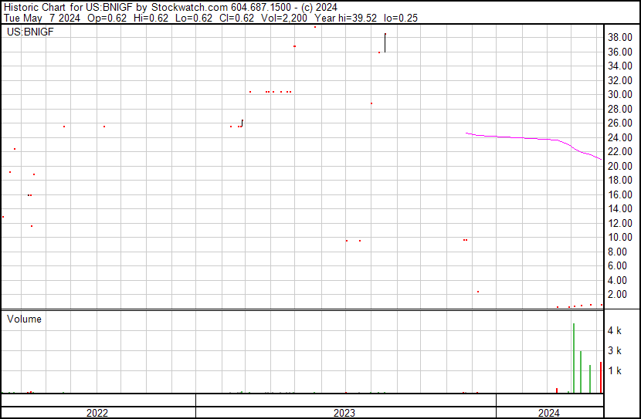
Task: Click the 28.00 price axis label
Action: 620,109
